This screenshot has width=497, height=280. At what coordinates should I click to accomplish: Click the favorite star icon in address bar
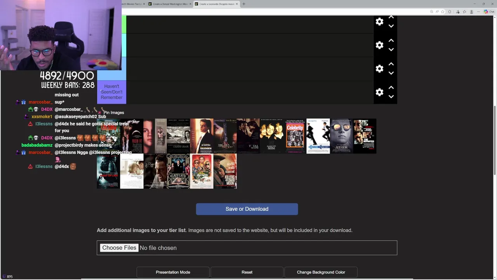coord(443,12)
